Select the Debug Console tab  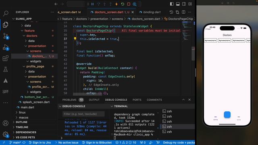(116, 100)
